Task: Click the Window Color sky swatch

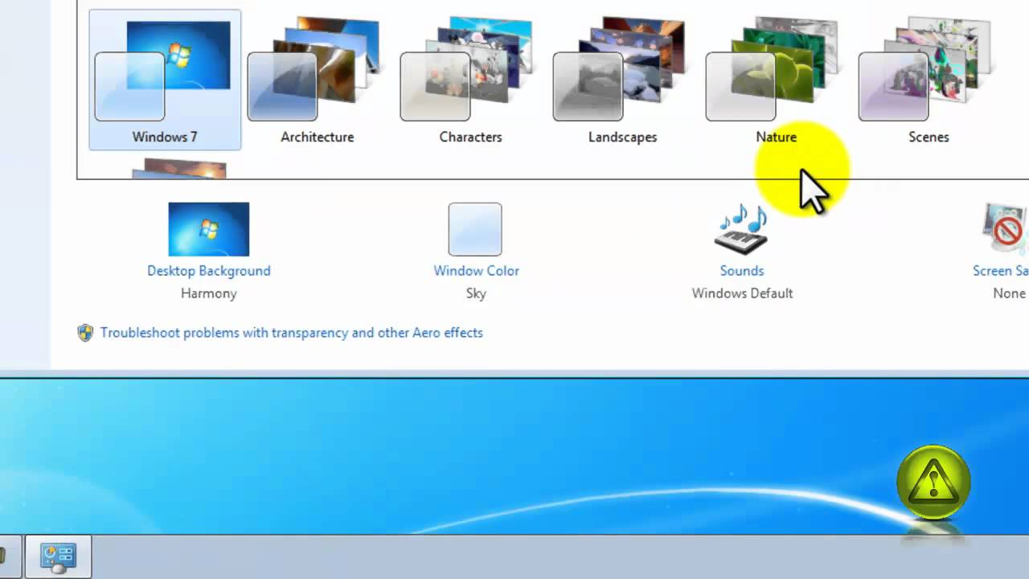Action: click(x=475, y=229)
